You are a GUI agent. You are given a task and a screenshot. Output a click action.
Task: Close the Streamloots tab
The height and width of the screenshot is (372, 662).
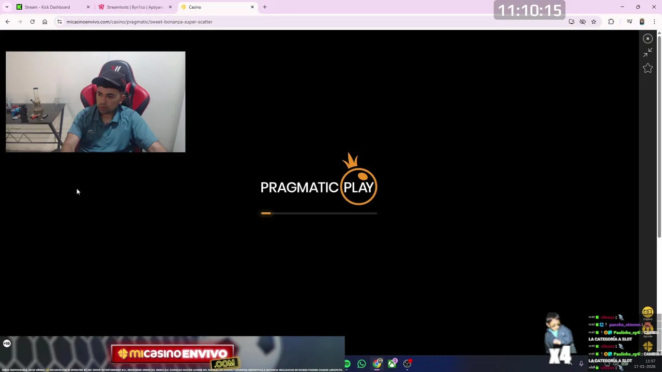pos(170,7)
